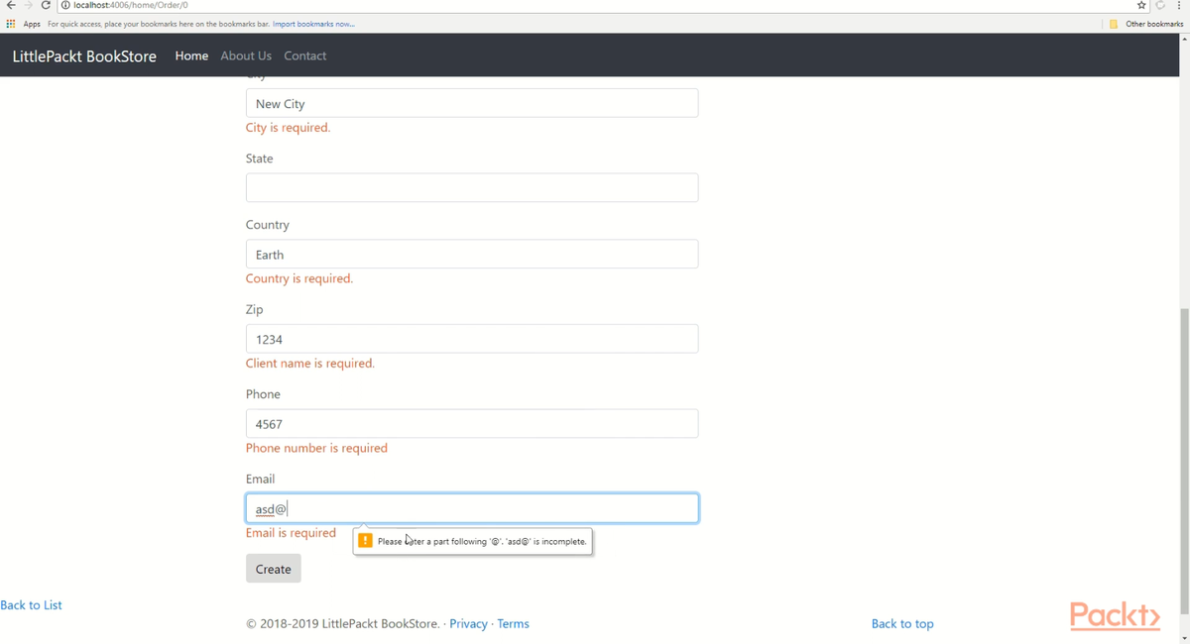Image resolution: width=1190 pixels, height=644 pixels.
Task: Bookmark this page with the star icon
Action: point(1141,5)
